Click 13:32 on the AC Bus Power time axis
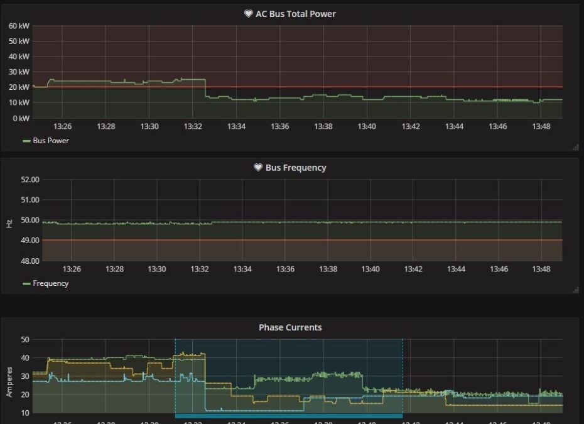 pyautogui.click(x=193, y=126)
